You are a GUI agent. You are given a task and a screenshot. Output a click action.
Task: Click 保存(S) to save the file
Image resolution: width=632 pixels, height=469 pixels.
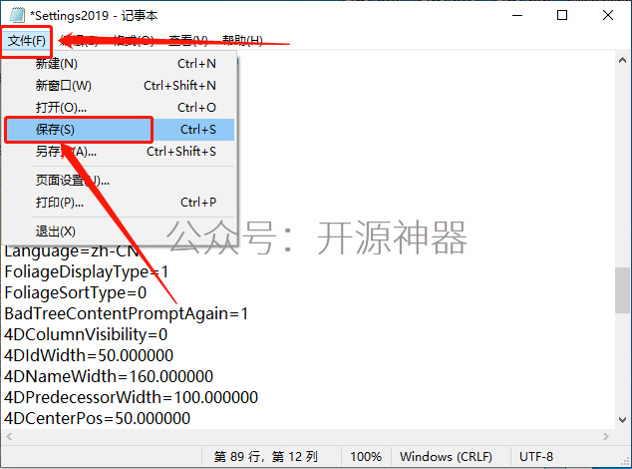120,130
